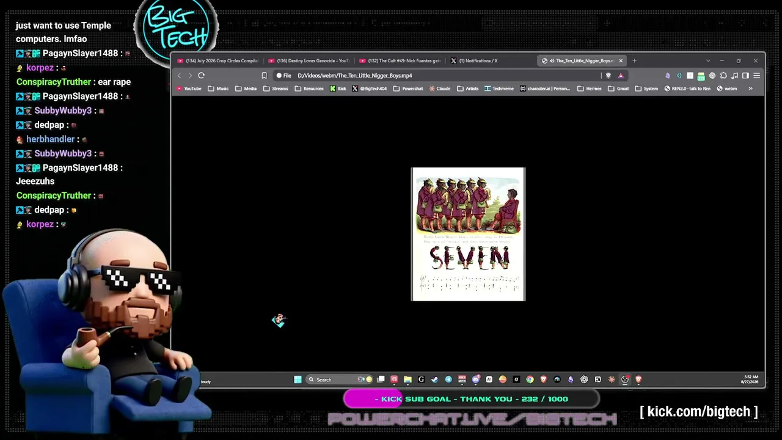Screen dimensions: 782x440
Task: Open Task View on the taskbar
Action: tap(381, 380)
